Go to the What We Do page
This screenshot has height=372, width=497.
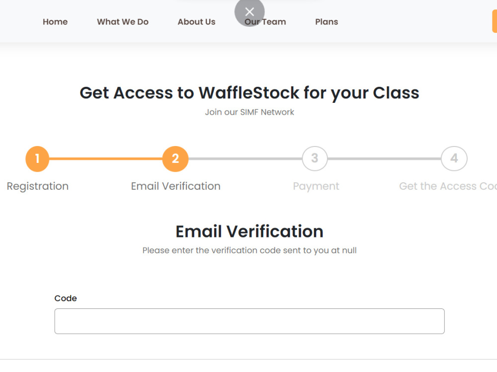point(123,22)
